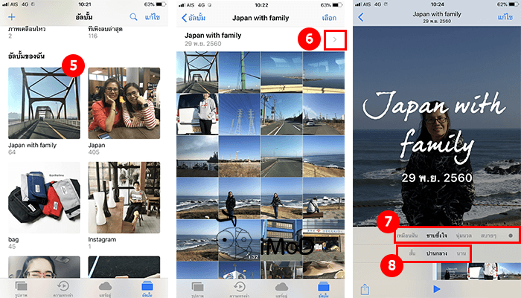521x298 pixels.
Task: Select title frame in movie timeline strip
Action: tap(453, 271)
